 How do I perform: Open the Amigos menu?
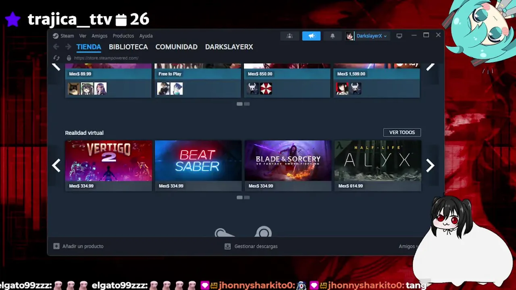pos(99,36)
